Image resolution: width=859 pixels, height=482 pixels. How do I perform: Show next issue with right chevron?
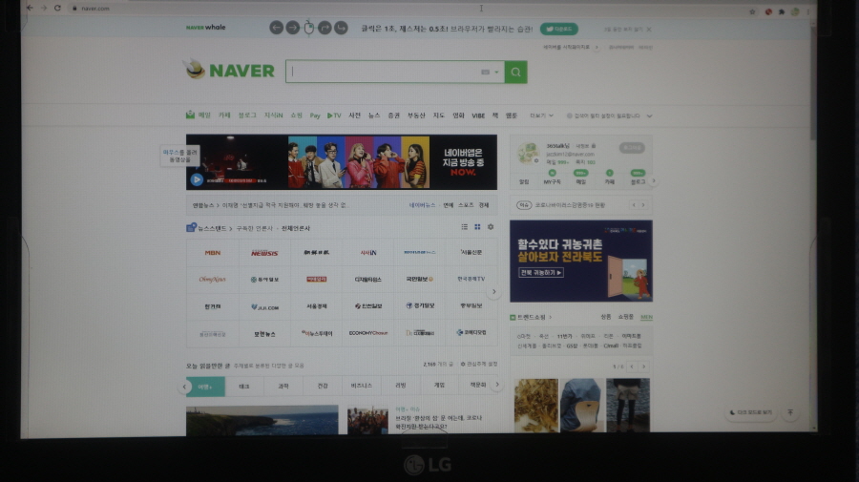click(x=643, y=205)
